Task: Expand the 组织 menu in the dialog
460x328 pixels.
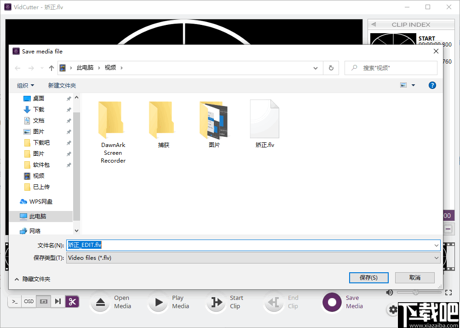Action: click(x=26, y=85)
